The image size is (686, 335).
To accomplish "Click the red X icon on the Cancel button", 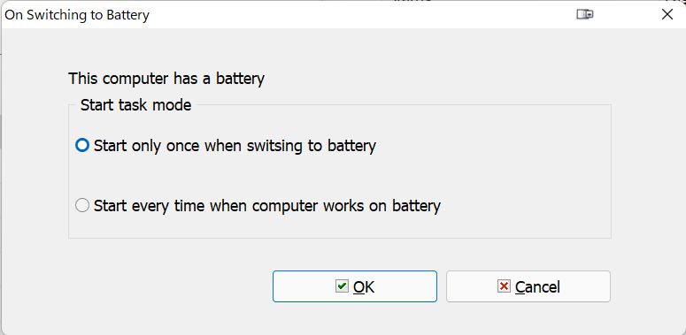I will click(504, 286).
